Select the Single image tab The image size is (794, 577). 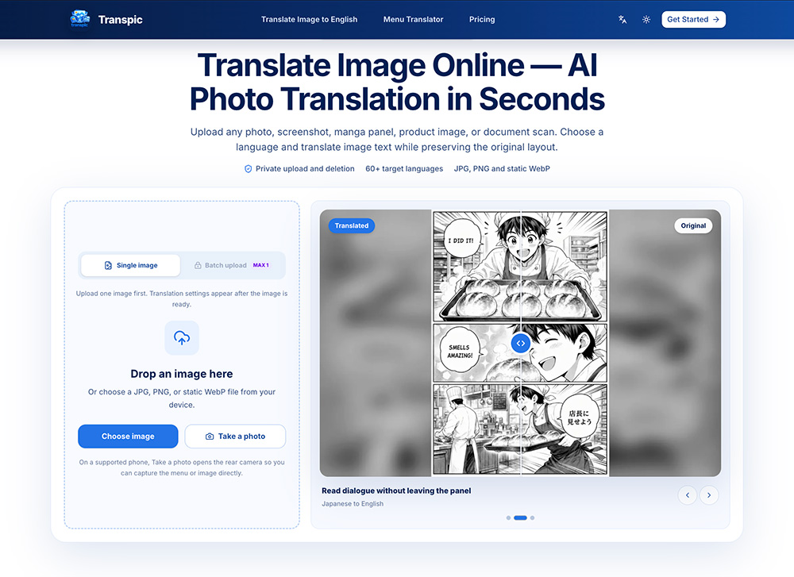(x=131, y=265)
